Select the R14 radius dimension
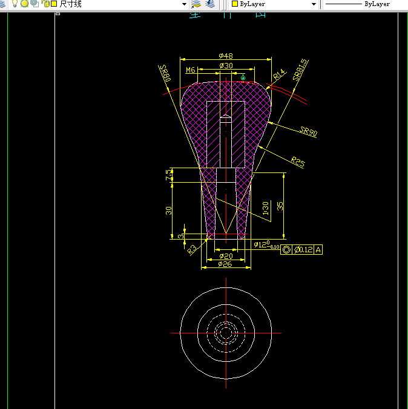 pos(279,74)
